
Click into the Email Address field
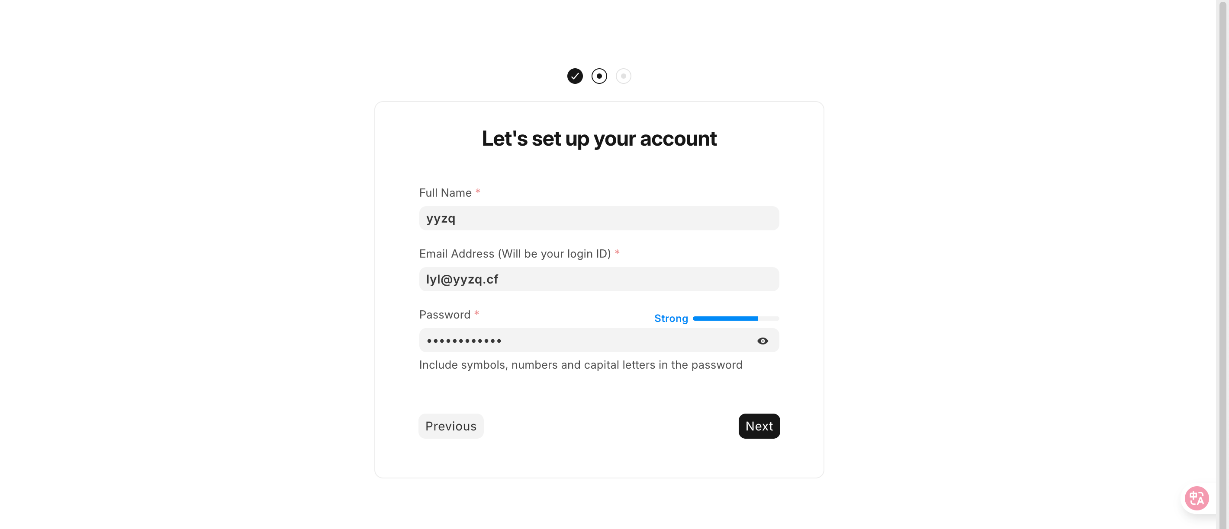point(599,279)
